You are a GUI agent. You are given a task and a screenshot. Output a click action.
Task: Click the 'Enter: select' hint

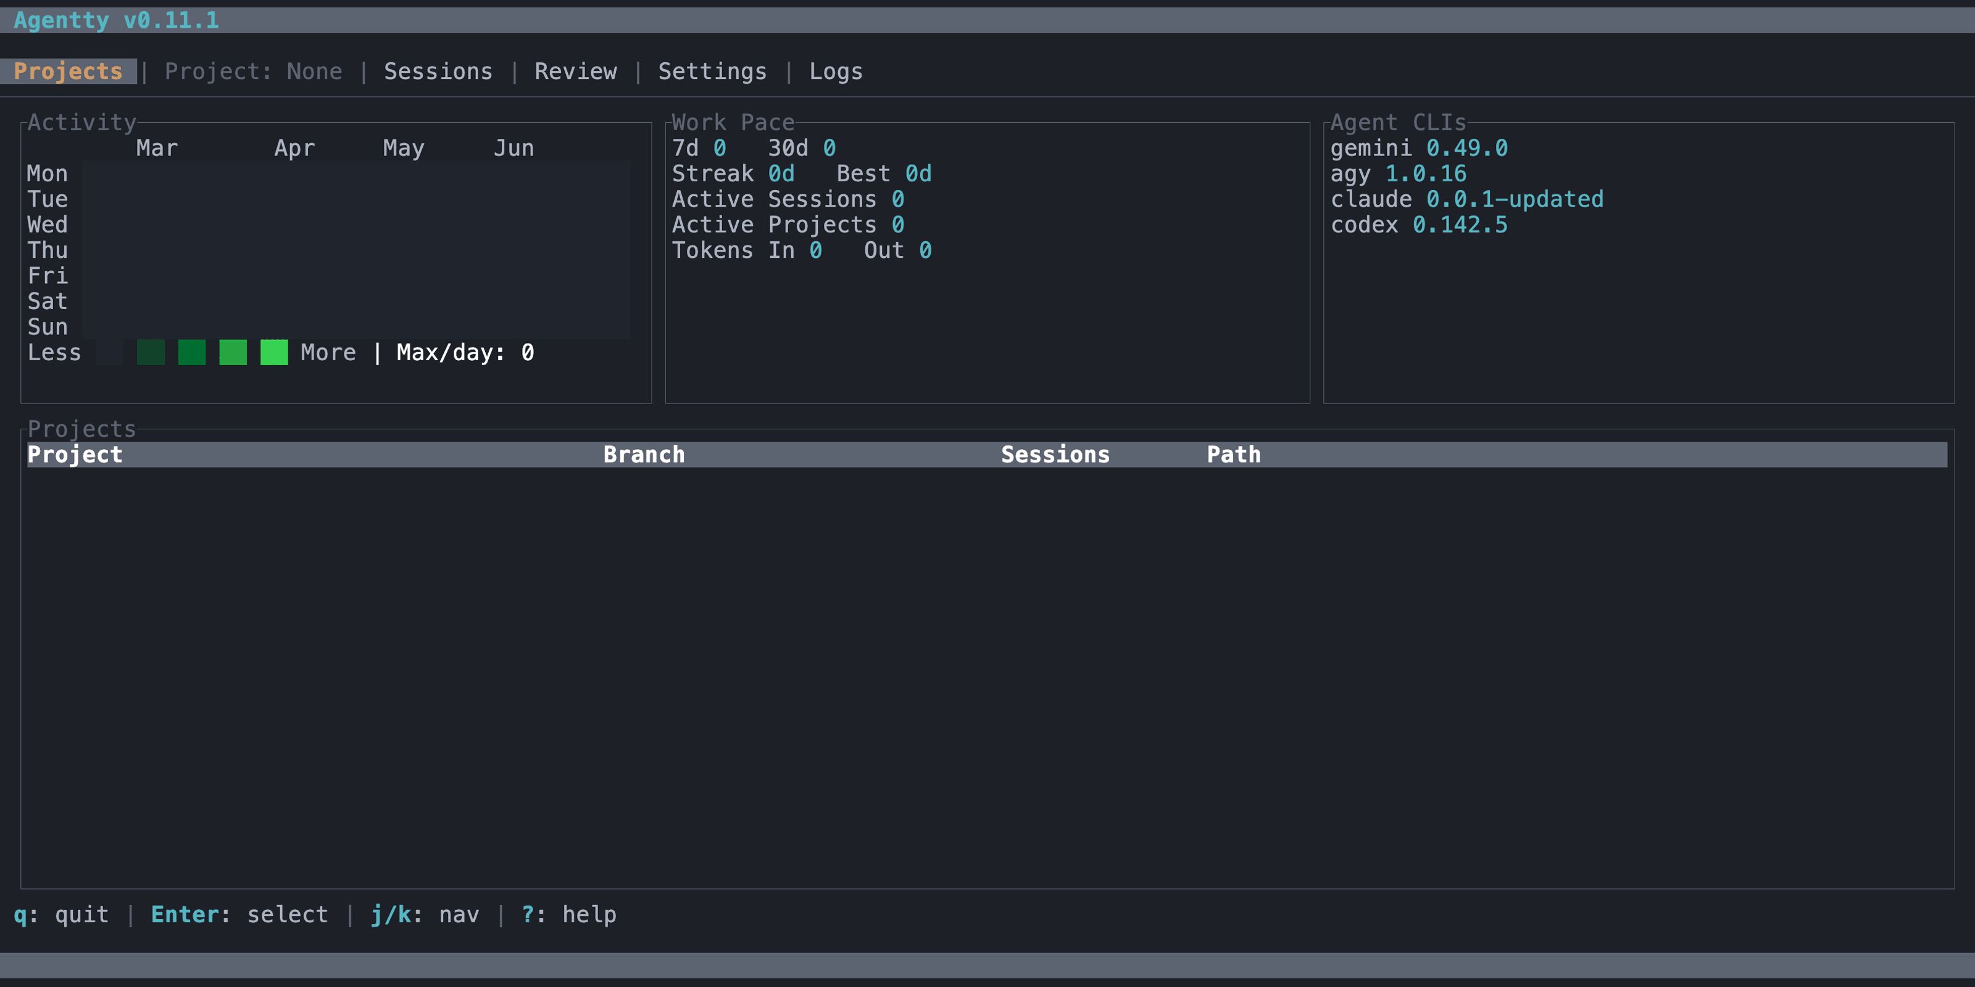click(239, 914)
